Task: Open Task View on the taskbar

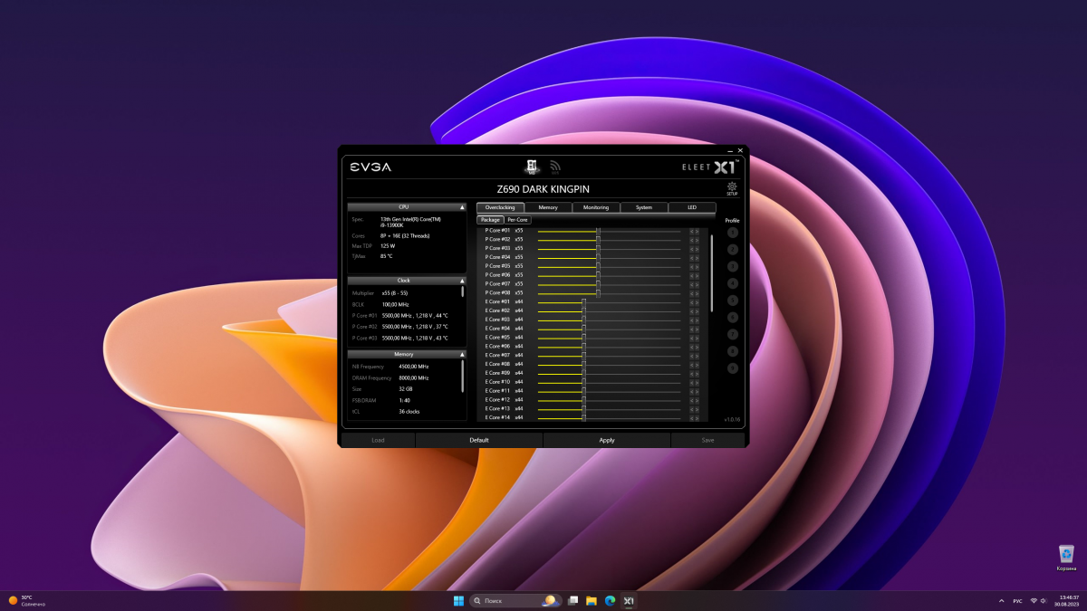Action: click(x=572, y=600)
